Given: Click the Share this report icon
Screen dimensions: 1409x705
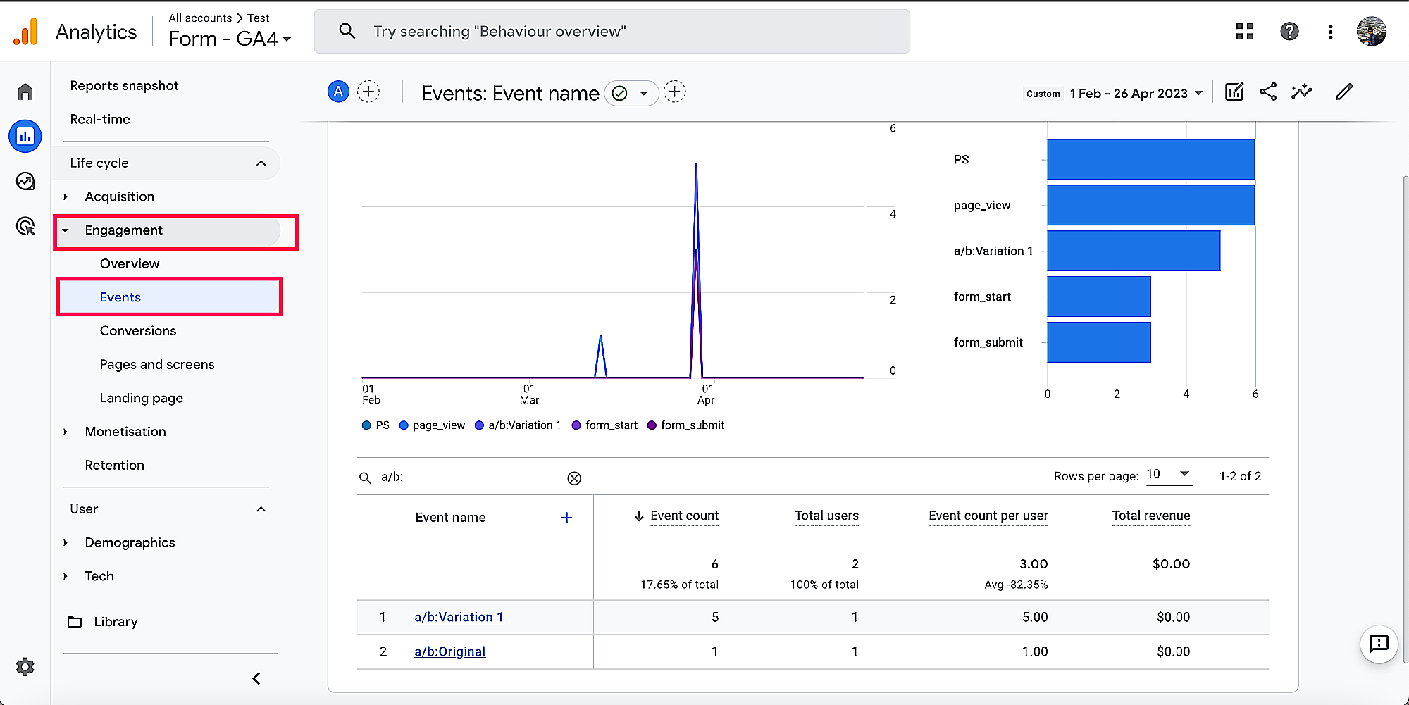Looking at the screenshot, I should [1268, 92].
